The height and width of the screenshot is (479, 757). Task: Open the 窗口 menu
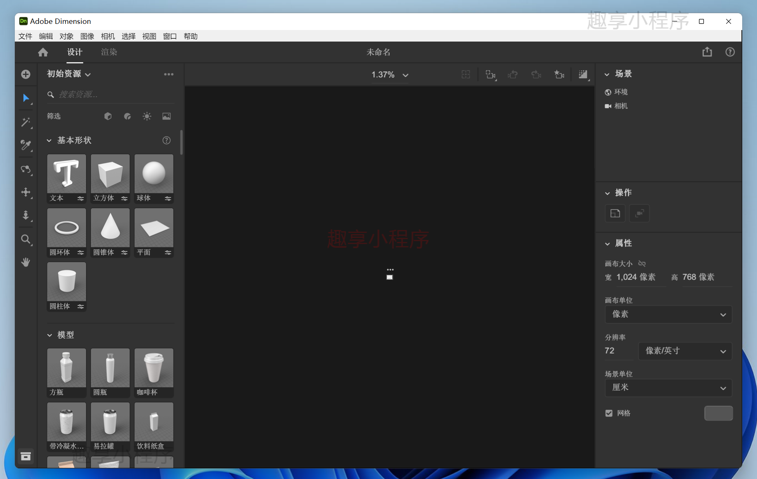click(x=170, y=36)
